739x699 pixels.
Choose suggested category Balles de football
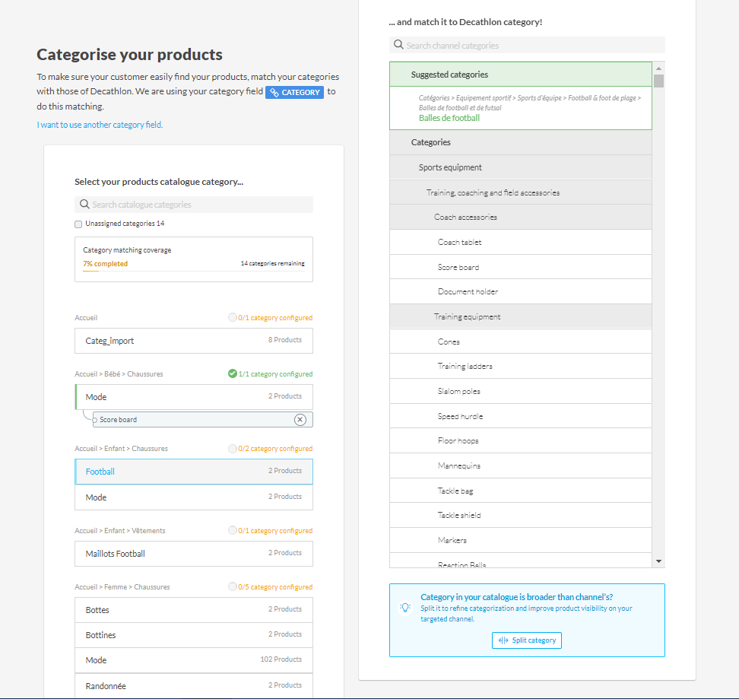pyautogui.click(x=449, y=119)
